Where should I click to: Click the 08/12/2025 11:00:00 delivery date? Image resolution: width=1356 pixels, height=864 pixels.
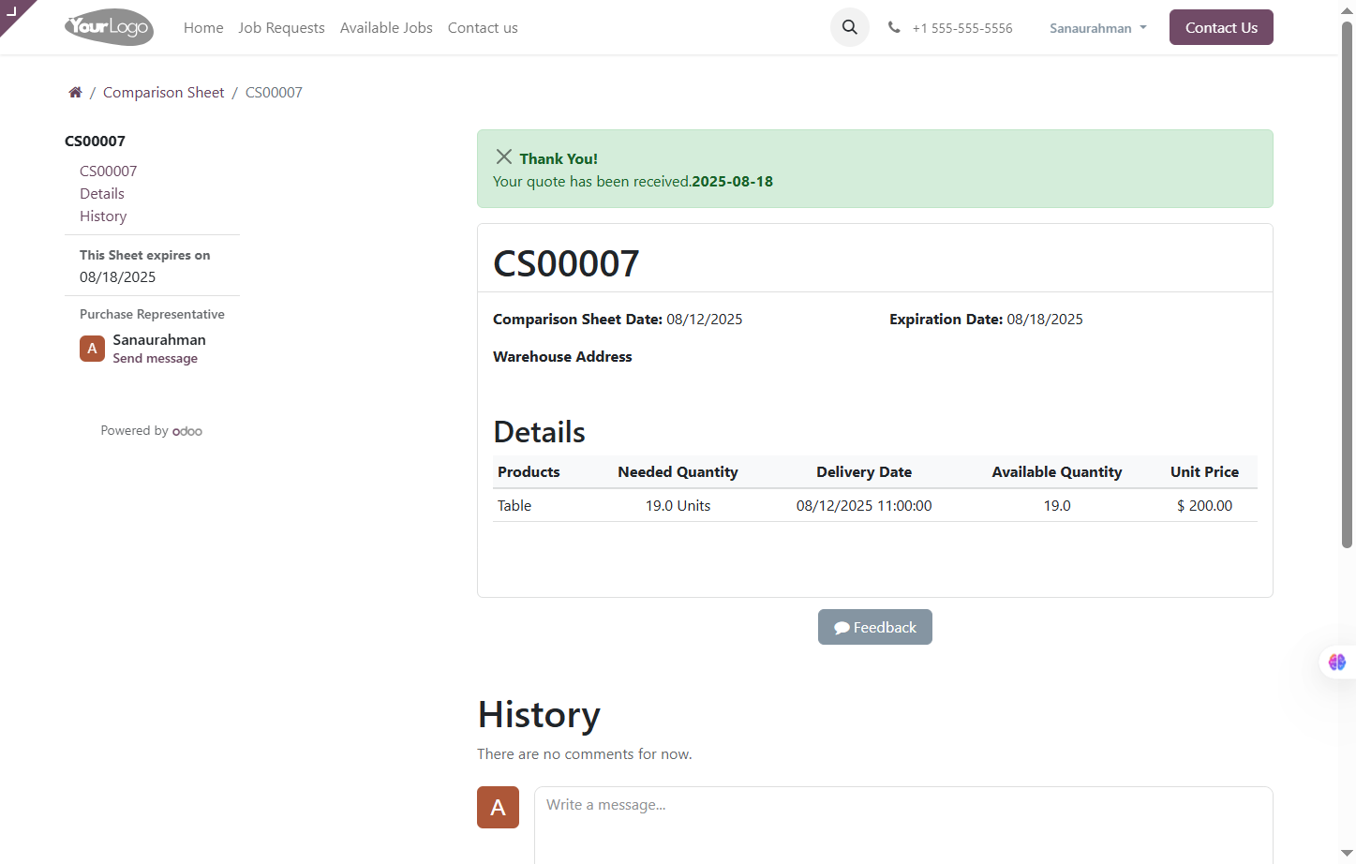[x=864, y=505]
